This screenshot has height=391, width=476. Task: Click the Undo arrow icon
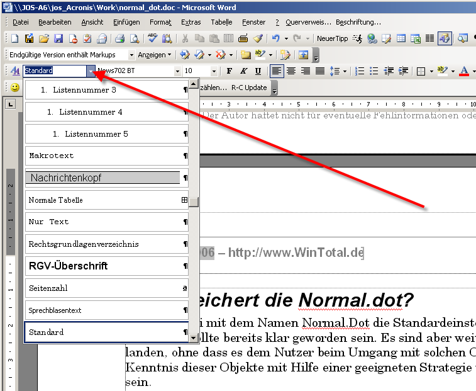(x=276, y=38)
